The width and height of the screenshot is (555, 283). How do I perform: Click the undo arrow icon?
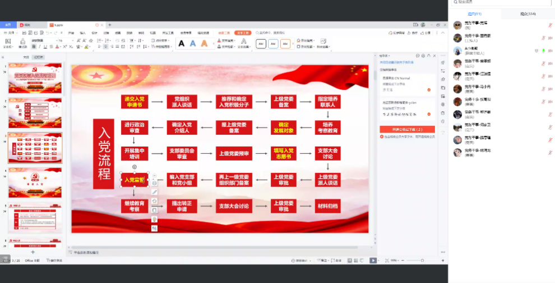click(48, 33)
